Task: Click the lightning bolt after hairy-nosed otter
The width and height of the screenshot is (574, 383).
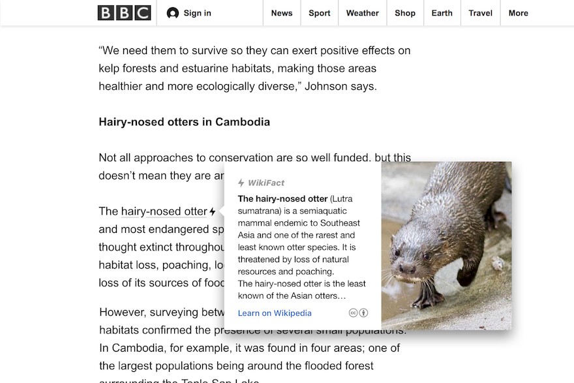Action: (x=213, y=211)
